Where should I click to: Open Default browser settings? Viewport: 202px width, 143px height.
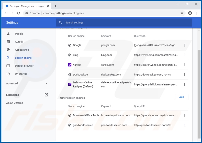pos(24,66)
